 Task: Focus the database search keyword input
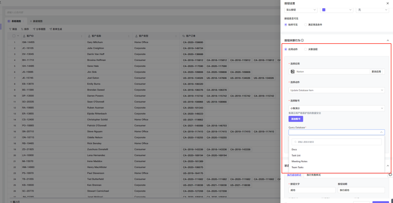(x=337, y=142)
